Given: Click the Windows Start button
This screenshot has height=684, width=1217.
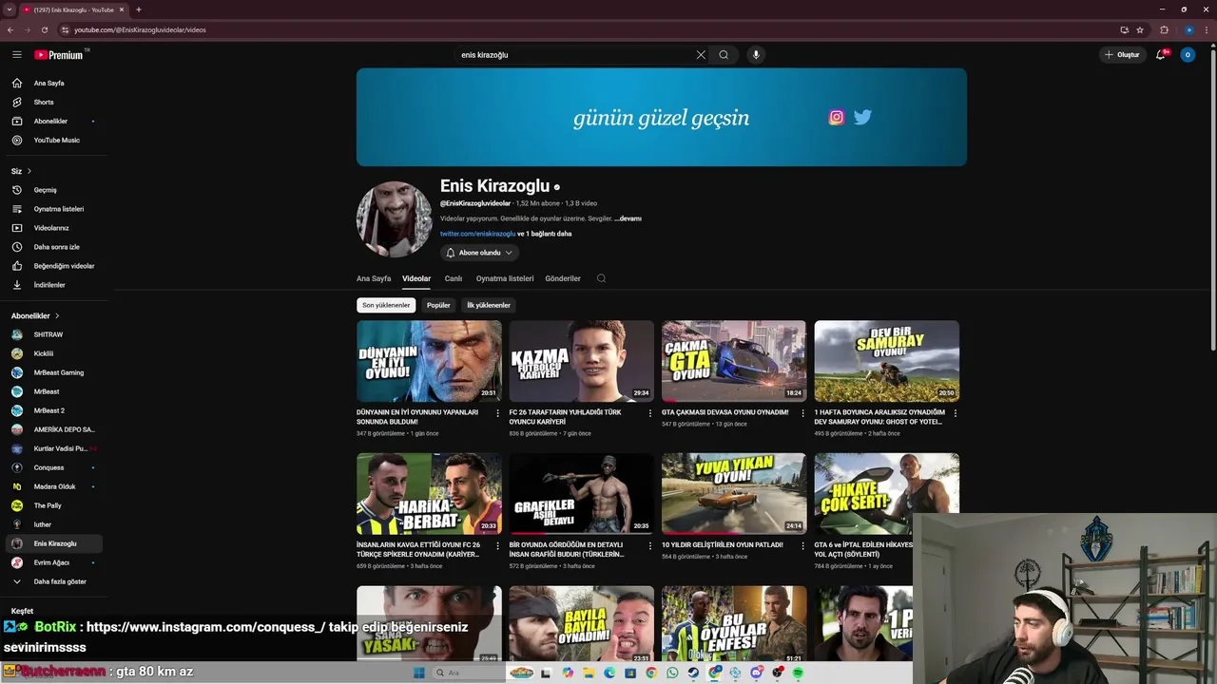Looking at the screenshot, I should (418, 673).
